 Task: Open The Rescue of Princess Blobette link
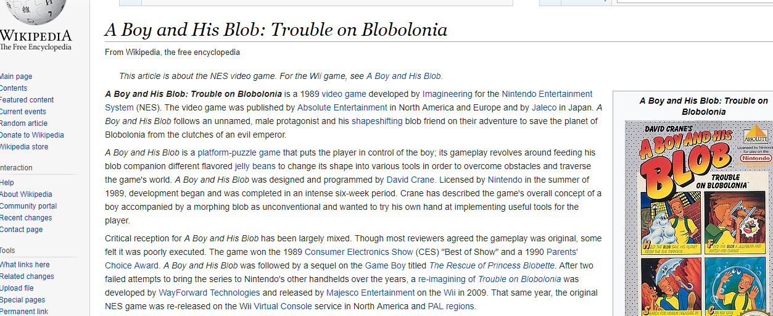492,265
